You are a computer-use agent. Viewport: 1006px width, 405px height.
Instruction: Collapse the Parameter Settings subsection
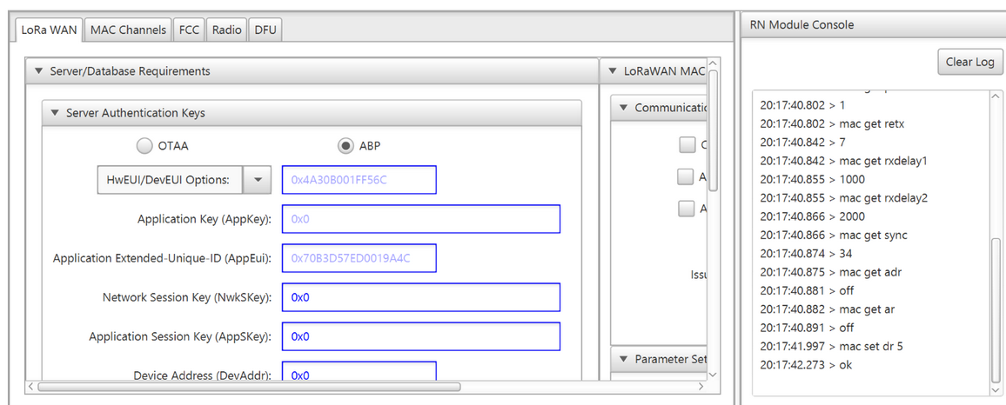624,359
